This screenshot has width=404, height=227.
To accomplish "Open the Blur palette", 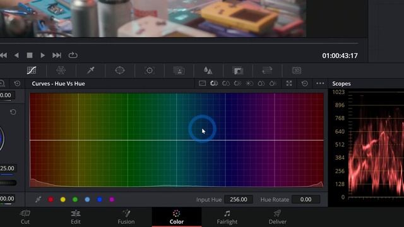I will (x=208, y=70).
